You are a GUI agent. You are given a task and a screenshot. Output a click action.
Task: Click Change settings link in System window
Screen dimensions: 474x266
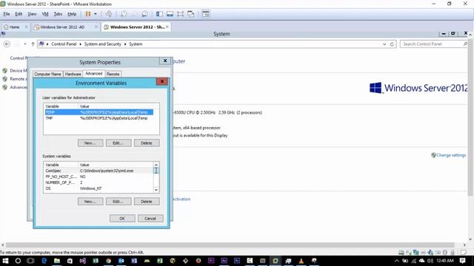coord(451,155)
